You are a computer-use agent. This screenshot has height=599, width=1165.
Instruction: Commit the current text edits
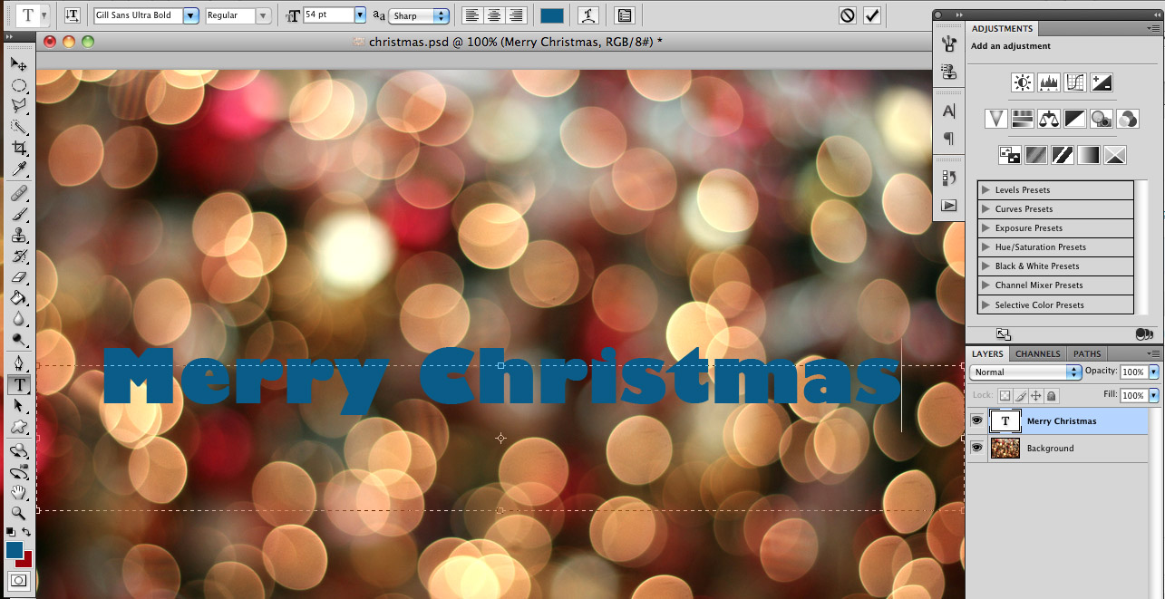872,15
